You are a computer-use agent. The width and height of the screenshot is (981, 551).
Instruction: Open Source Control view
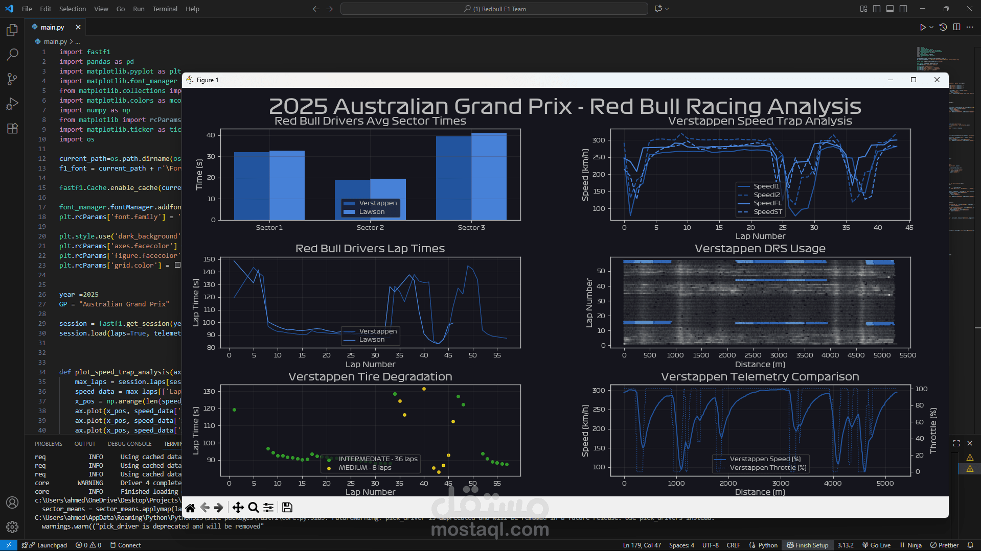[x=12, y=79]
